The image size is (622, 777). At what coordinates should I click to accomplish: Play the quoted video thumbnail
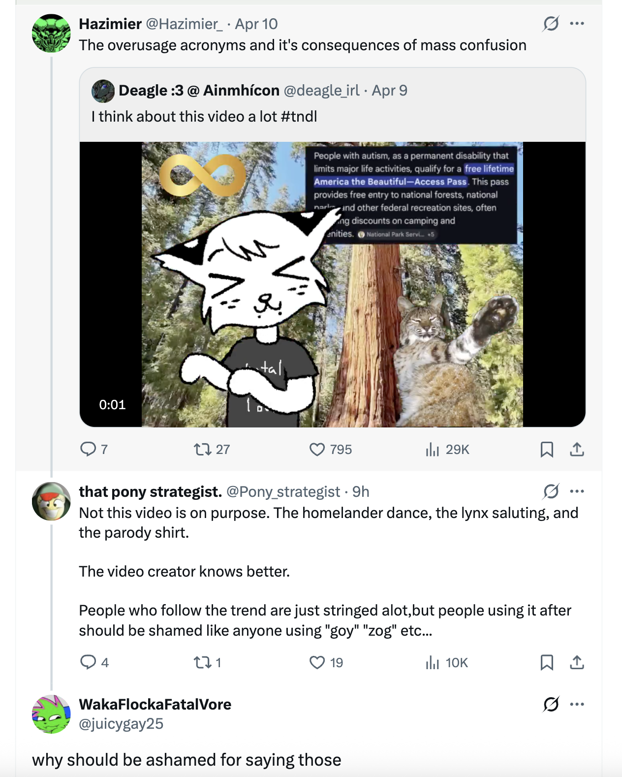tap(332, 284)
